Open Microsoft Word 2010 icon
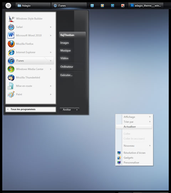This screenshot has width=171, height=193. [x=11, y=35]
